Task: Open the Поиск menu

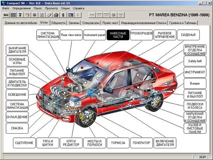Action: point(38,8)
